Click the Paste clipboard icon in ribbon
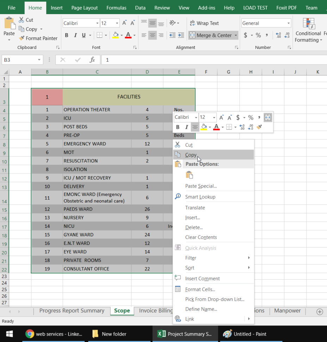This screenshot has width=327, height=342. (9, 23)
